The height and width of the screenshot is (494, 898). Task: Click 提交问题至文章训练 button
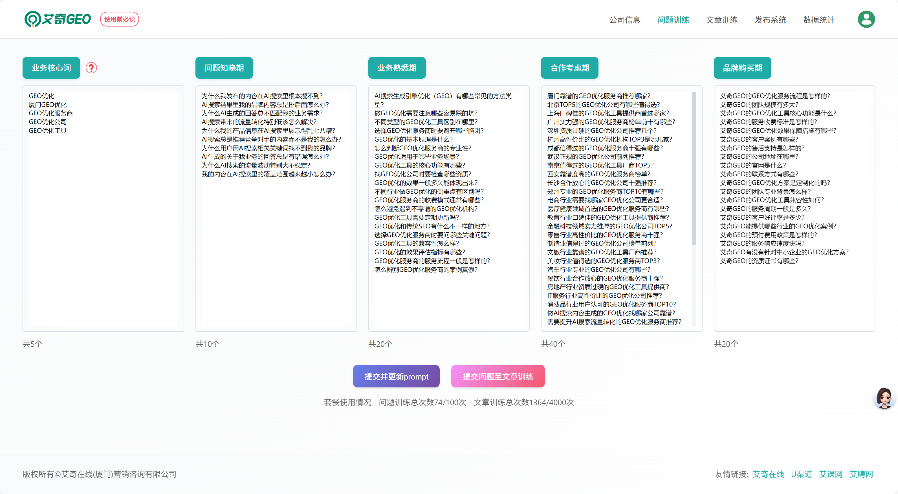coord(498,376)
